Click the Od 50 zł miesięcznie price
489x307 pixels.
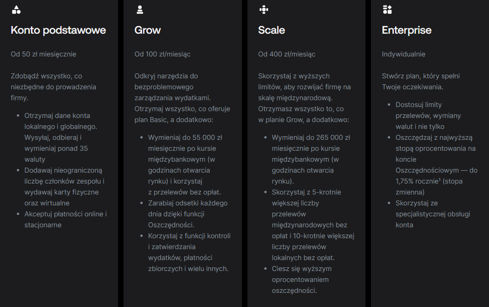43,54
